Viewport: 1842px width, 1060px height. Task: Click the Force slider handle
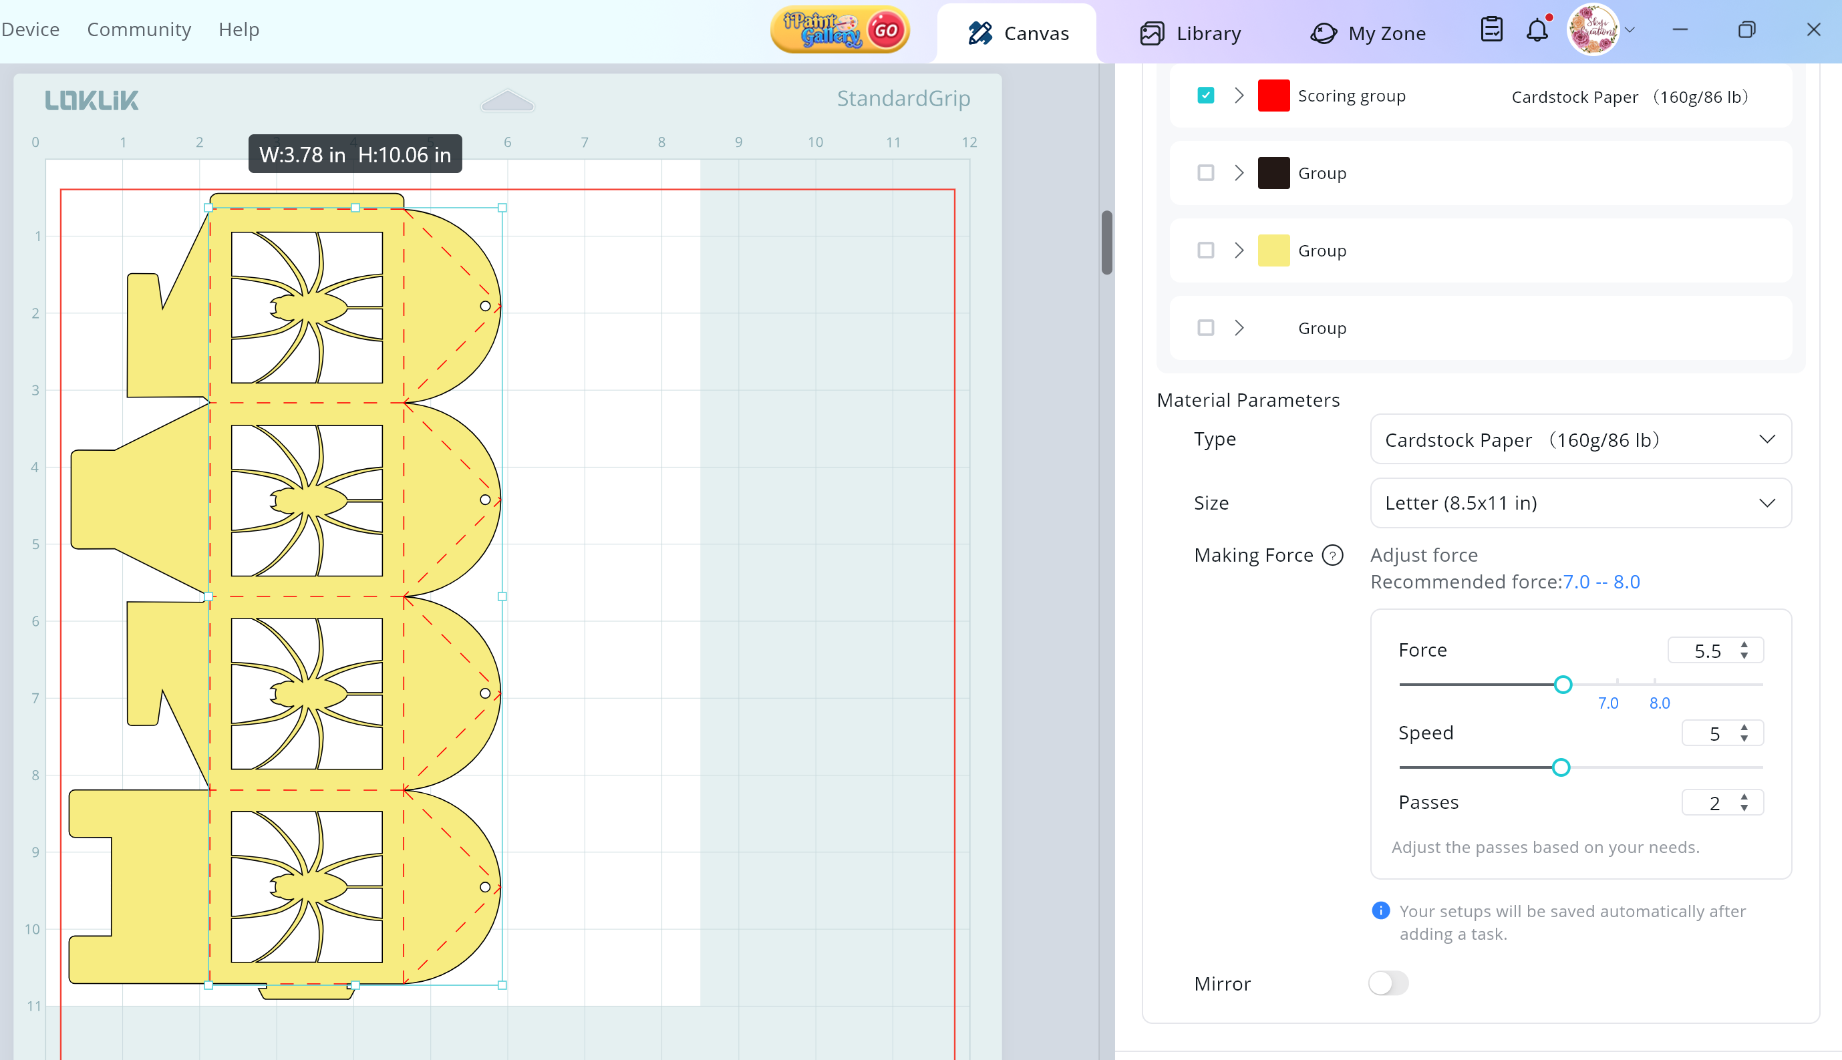1563,685
